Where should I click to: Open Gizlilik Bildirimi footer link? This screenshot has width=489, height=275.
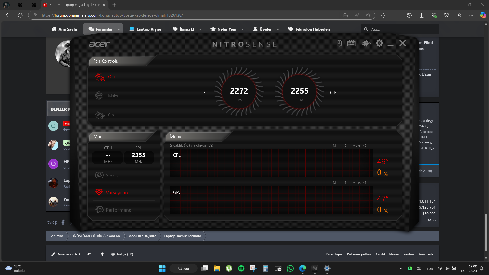click(x=387, y=254)
